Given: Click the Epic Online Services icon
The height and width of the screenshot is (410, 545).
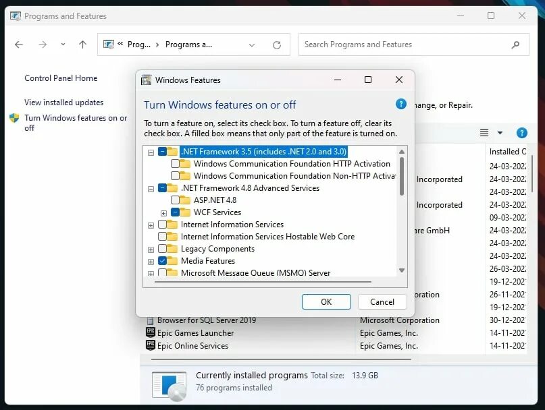Looking at the screenshot, I should point(150,345).
